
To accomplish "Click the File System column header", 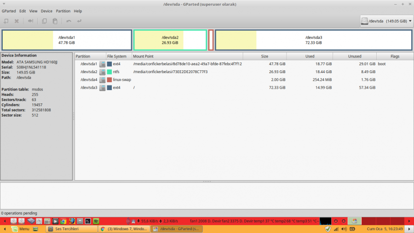I will click(119, 56).
